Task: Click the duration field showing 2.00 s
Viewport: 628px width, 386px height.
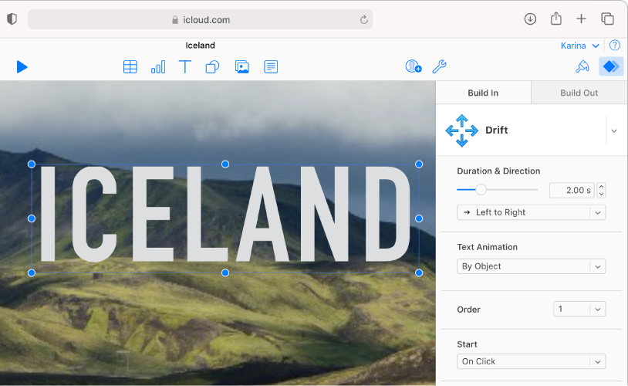Action: pyautogui.click(x=572, y=190)
